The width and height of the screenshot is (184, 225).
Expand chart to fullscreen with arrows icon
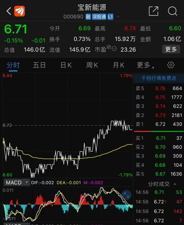126,195
